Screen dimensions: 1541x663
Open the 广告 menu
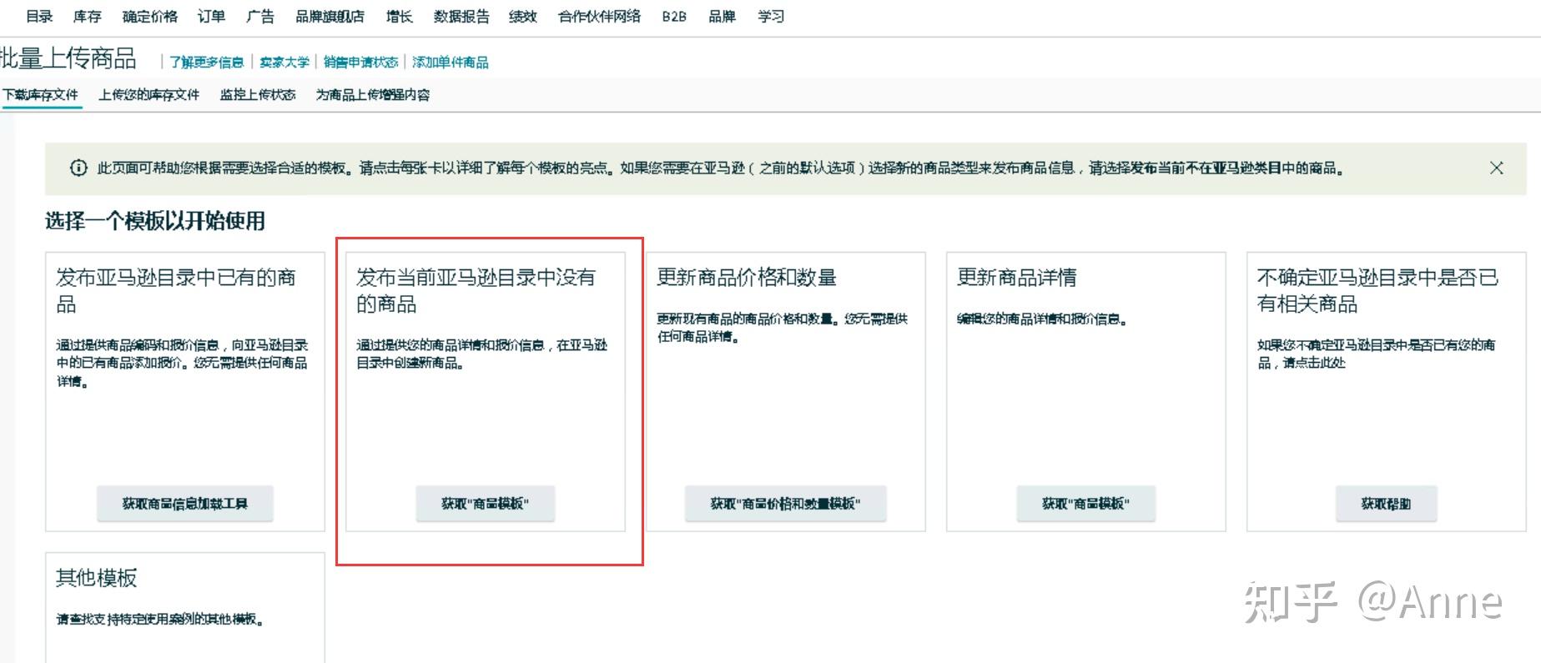click(260, 16)
